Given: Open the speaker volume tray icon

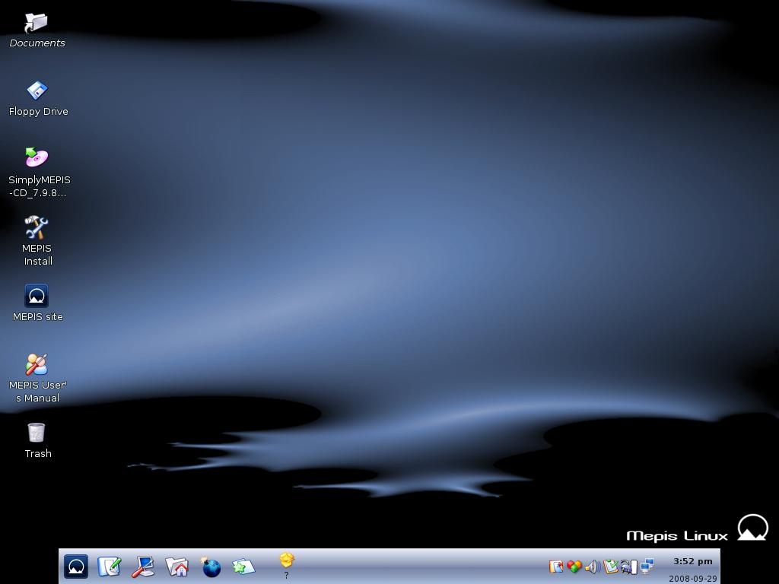Looking at the screenshot, I should pos(592,566).
